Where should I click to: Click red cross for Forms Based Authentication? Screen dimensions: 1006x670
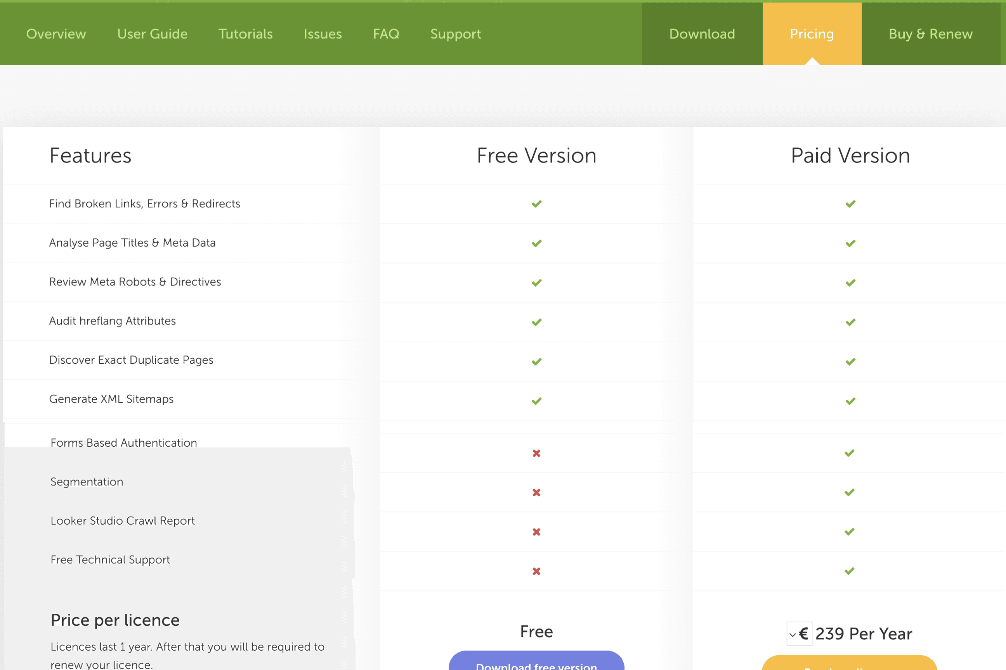tap(536, 453)
